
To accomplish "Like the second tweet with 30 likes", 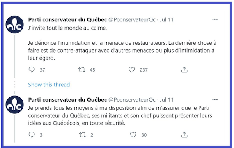I will tap(133, 135).
